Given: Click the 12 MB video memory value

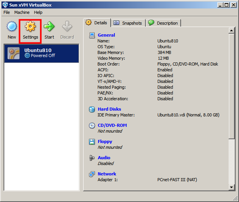Looking at the screenshot, I should [163, 58].
